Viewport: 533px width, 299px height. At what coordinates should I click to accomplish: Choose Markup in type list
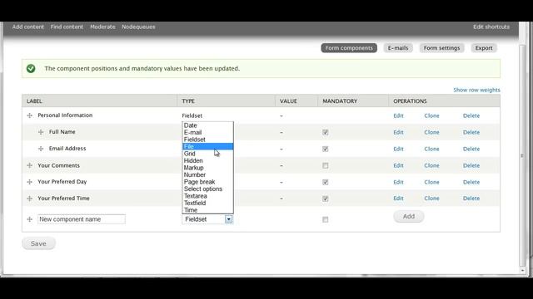(207, 168)
